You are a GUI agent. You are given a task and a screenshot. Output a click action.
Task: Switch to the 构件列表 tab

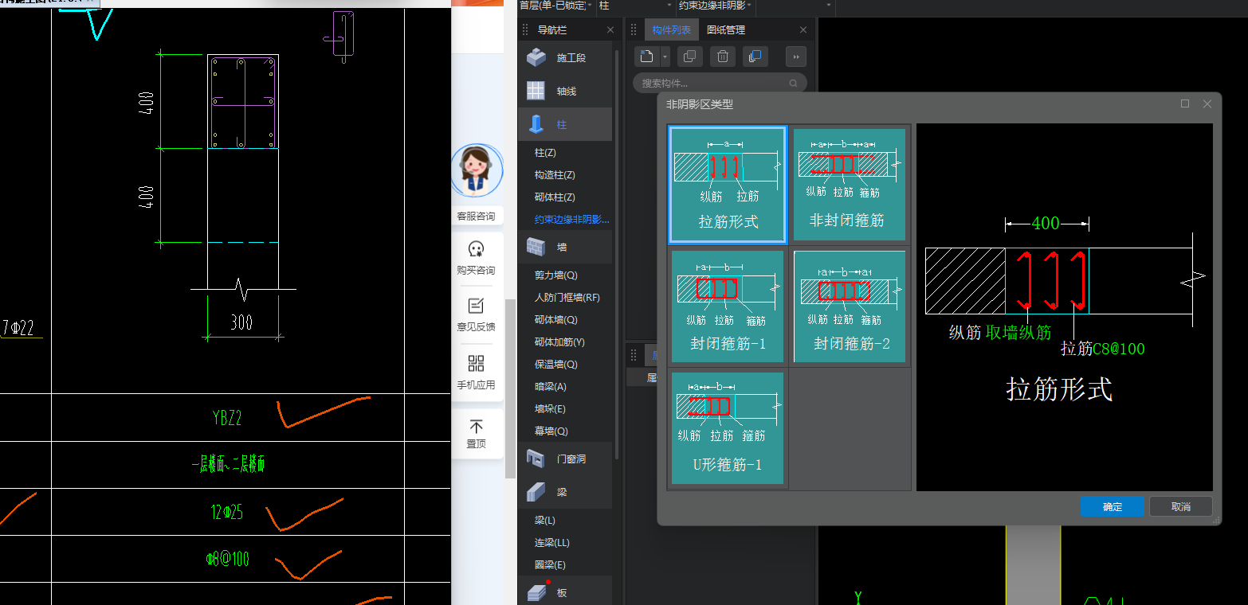671,29
